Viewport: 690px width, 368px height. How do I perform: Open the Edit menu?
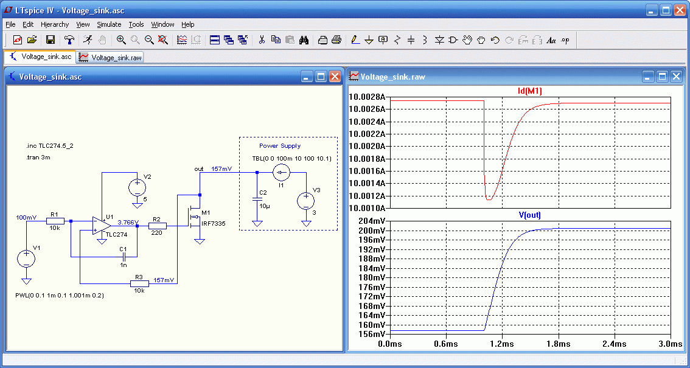tap(28, 24)
